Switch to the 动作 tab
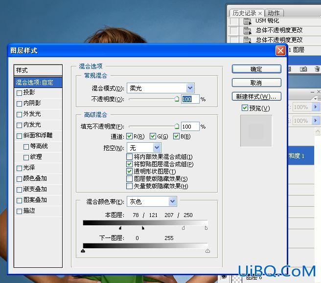 coord(274,13)
